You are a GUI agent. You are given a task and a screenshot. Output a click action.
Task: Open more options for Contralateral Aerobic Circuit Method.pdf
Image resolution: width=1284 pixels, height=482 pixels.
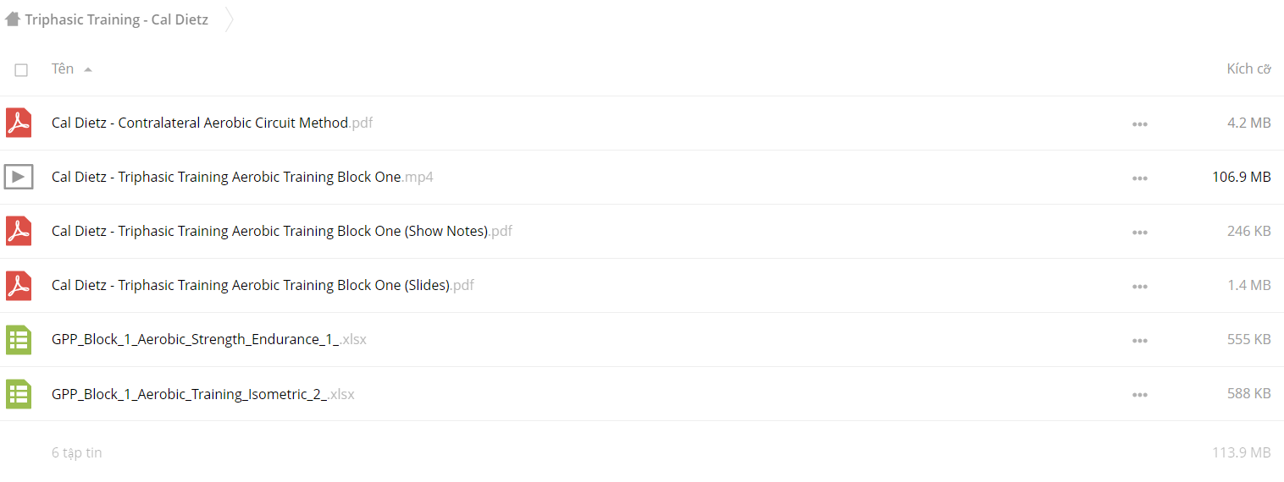(x=1140, y=124)
